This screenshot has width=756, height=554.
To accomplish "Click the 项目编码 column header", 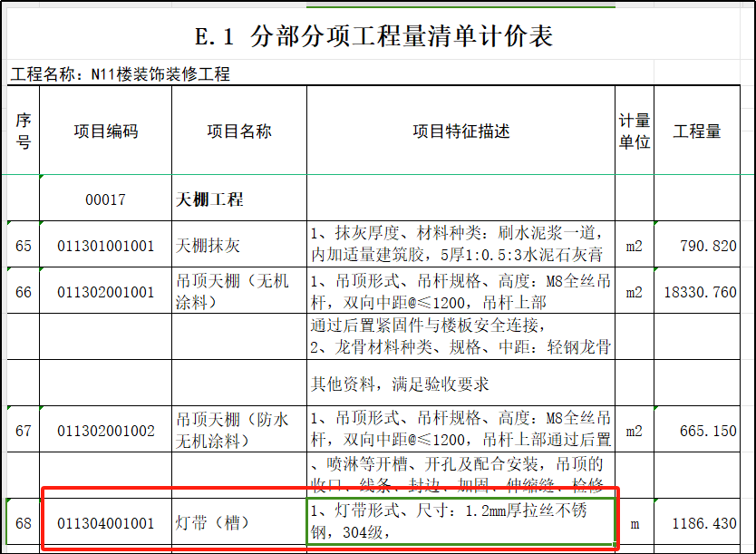I will pos(105,131).
